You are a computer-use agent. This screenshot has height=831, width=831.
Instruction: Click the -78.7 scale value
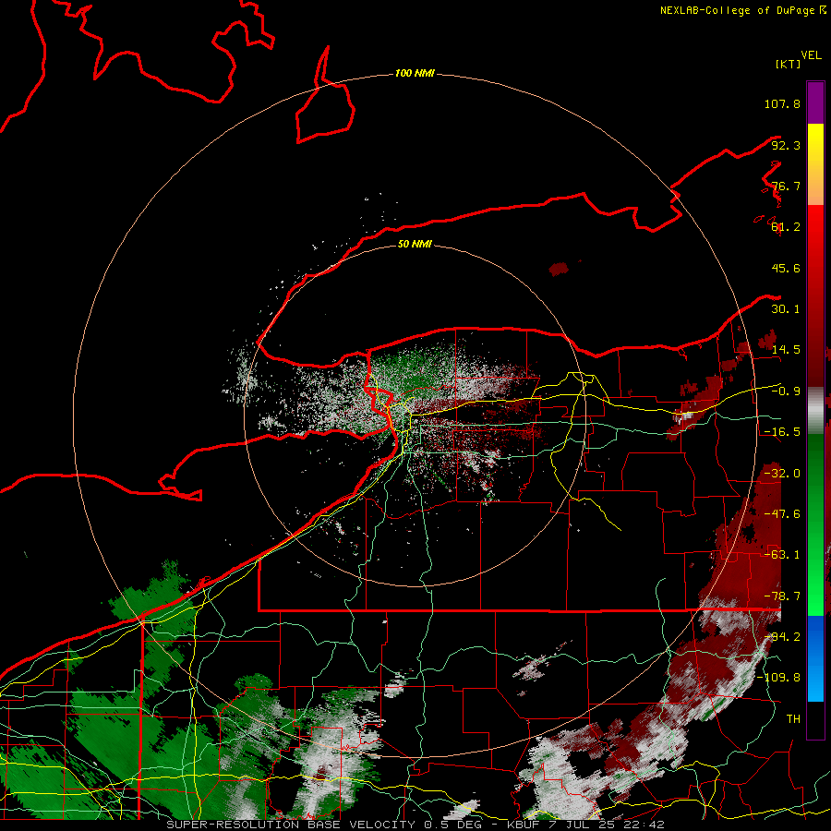[782, 596]
